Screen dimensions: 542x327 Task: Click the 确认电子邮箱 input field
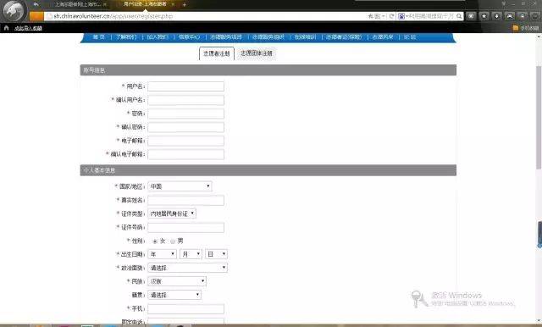tap(186, 154)
